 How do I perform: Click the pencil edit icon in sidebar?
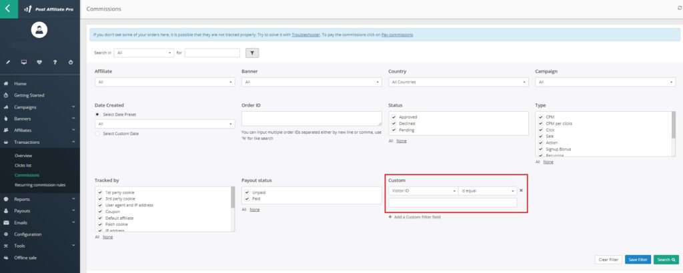pyautogui.click(x=8, y=62)
